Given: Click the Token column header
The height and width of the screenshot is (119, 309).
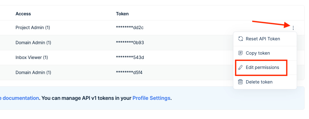Looking at the screenshot, I should (122, 14).
